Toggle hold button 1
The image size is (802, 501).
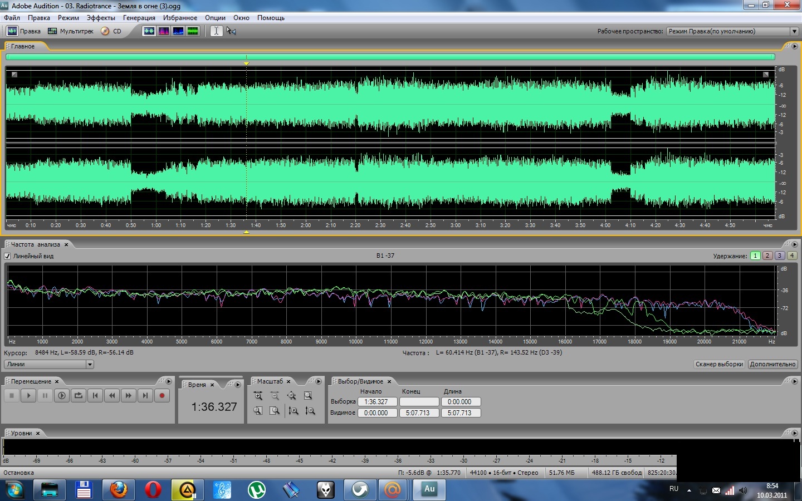tap(755, 256)
